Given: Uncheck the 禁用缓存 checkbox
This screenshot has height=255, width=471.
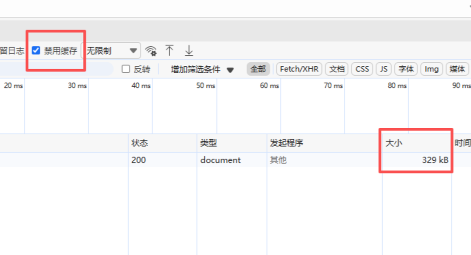Looking at the screenshot, I should pyautogui.click(x=36, y=50).
